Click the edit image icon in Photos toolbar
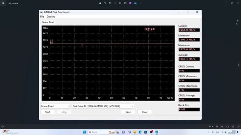The height and width of the screenshot is (135, 241). (x=100, y=3)
